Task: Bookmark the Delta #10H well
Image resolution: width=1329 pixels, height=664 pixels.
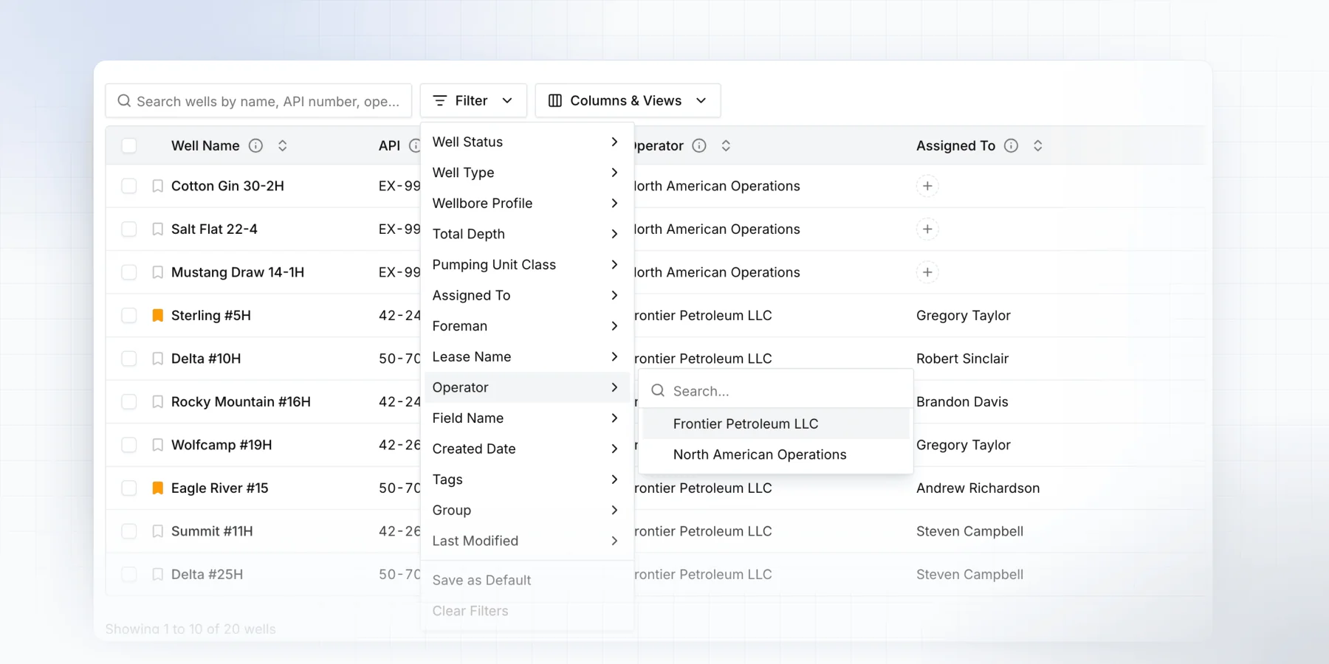Action: point(157,359)
